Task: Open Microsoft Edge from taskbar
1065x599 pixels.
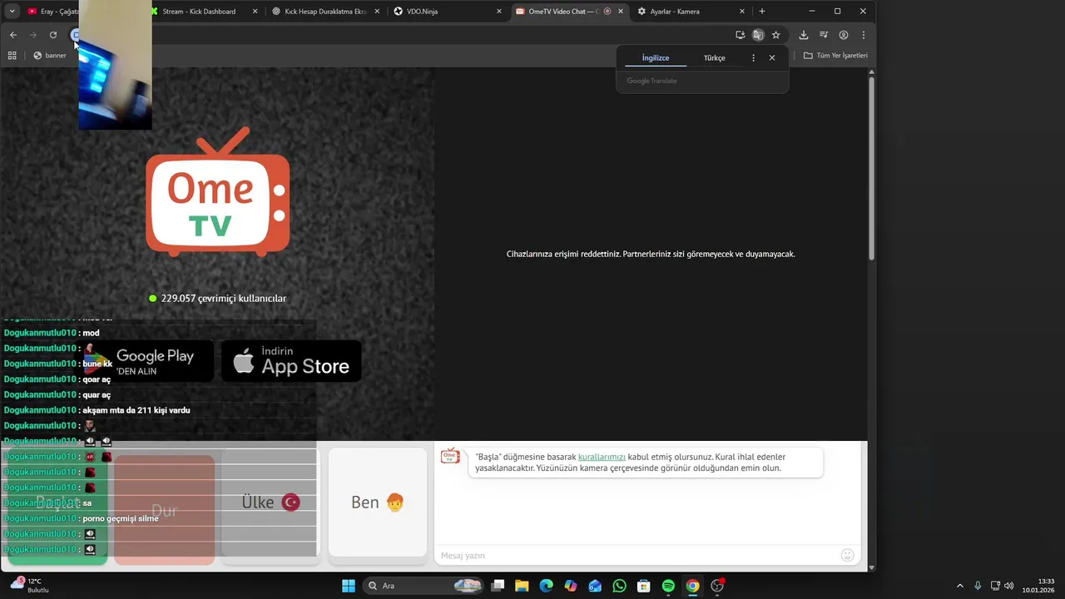Action: (546, 586)
